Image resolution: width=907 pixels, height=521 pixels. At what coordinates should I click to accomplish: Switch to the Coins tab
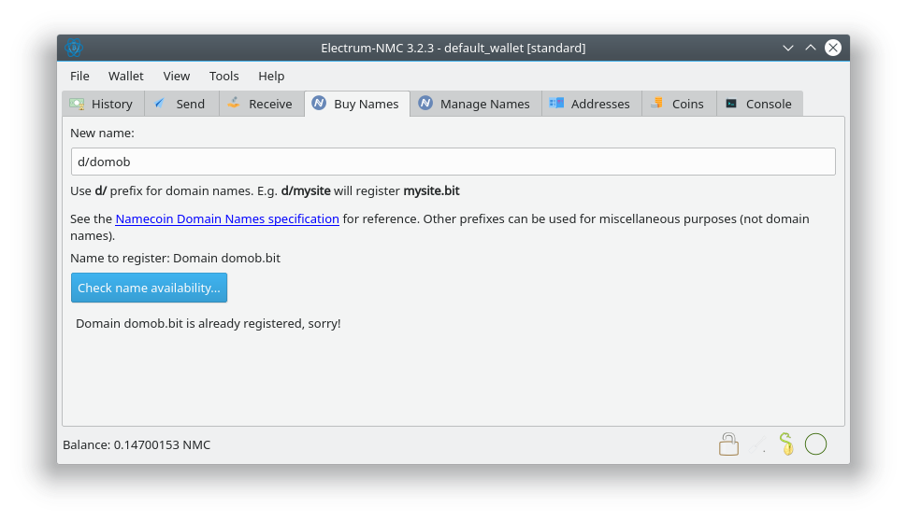tap(678, 104)
